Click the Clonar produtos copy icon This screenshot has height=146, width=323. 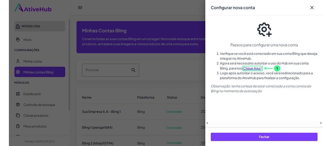tap(18, 116)
